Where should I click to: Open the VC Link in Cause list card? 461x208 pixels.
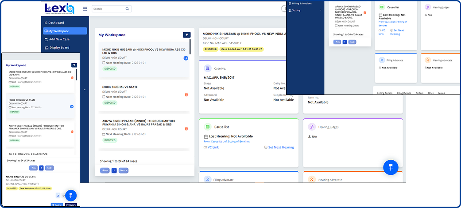pyautogui.click(x=213, y=147)
